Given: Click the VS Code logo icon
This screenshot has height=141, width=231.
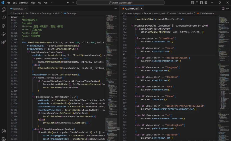Looking at the screenshot, I should [x=2, y=2].
